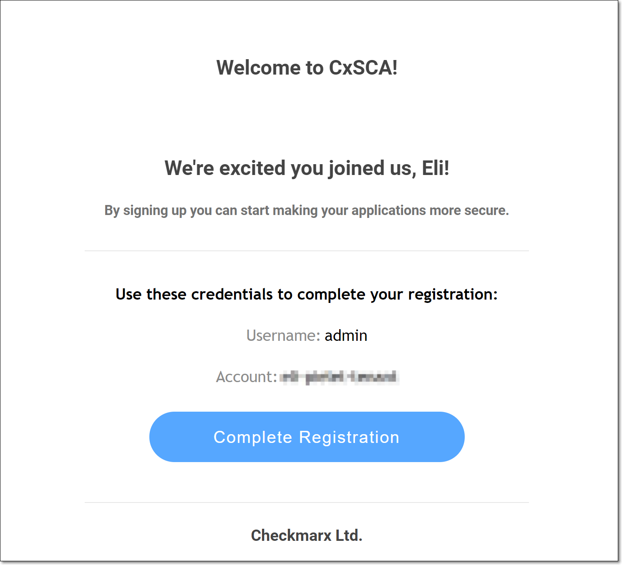The height and width of the screenshot is (565, 622).
Task: Click the word Eli in the greeting
Action: (x=433, y=168)
